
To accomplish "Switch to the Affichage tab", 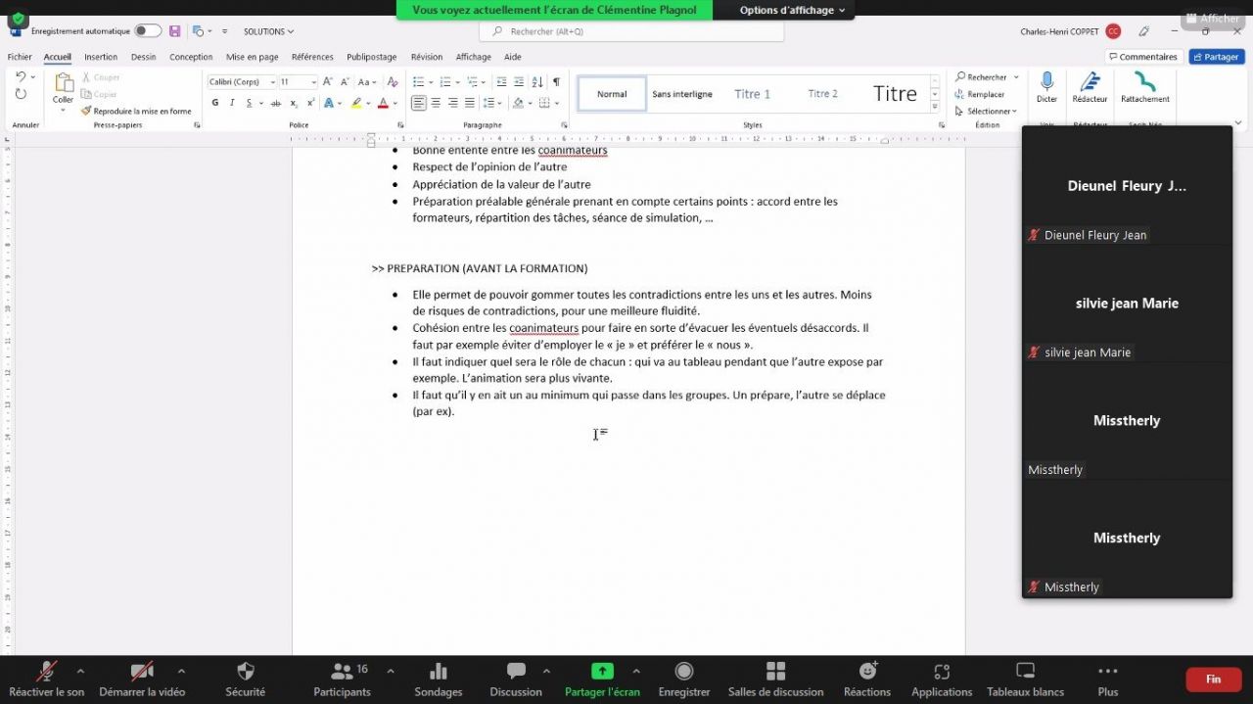I will (x=474, y=57).
